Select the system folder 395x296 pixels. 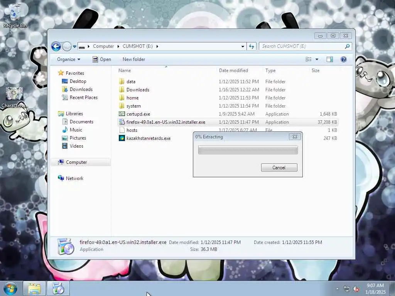[x=133, y=106]
